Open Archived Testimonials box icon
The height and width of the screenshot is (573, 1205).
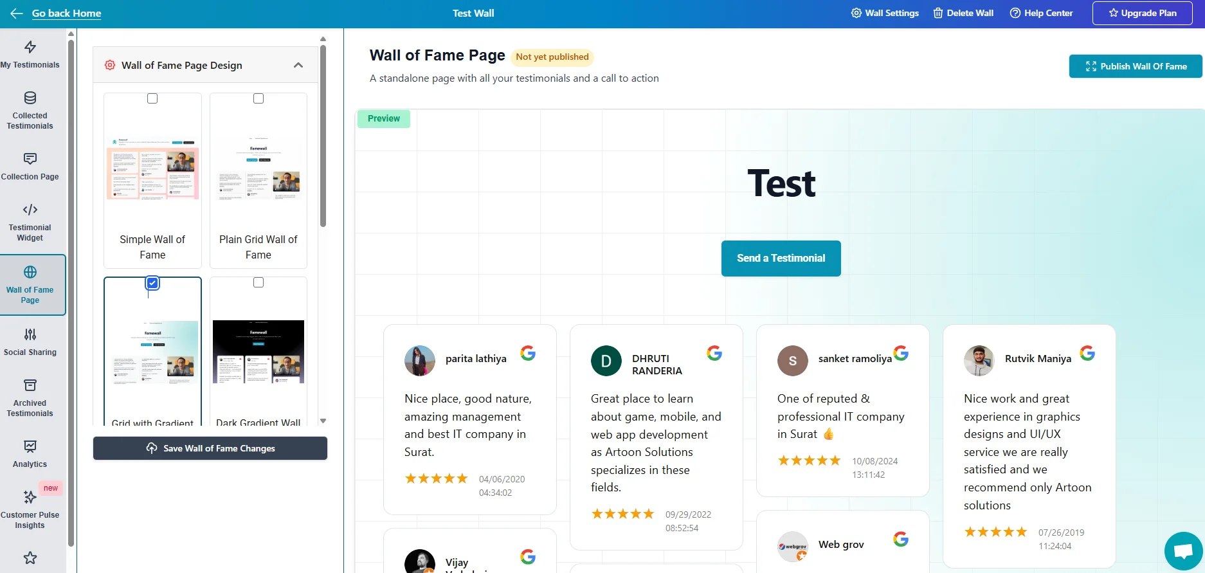[30, 385]
